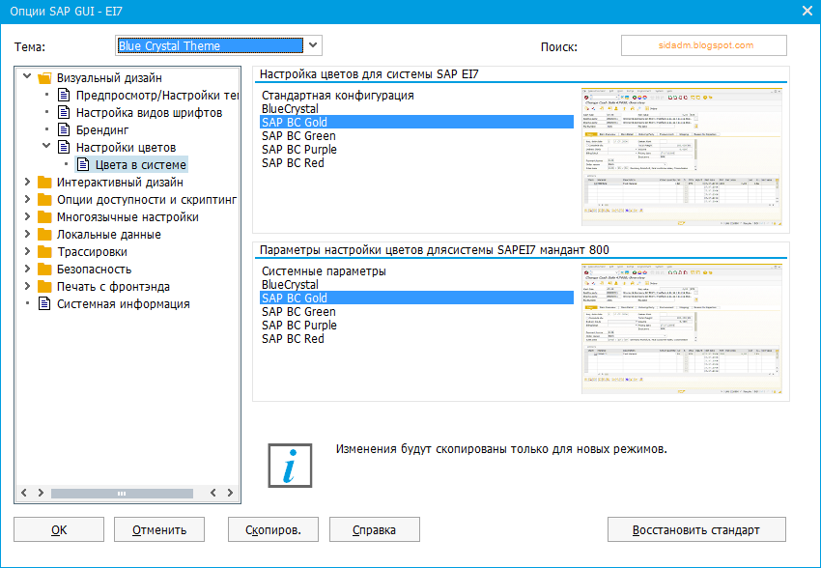Select Стандартная конфигурация in system color list

[338, 96]
